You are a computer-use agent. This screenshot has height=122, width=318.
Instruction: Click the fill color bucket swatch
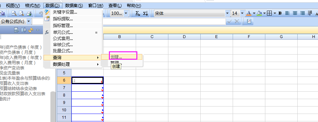[x=259, y=13]
